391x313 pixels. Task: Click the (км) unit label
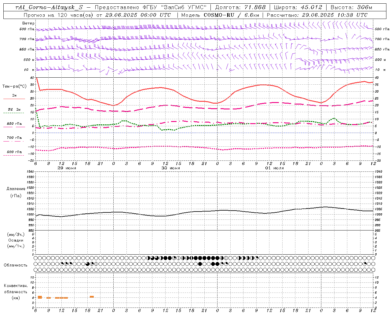16,298
